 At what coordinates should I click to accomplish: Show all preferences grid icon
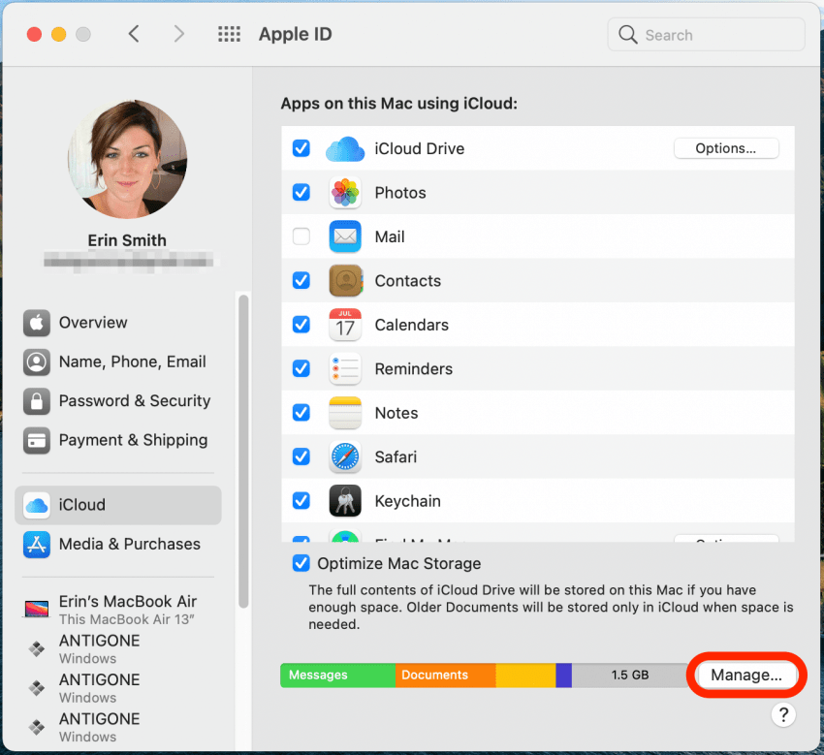click(x=229, y=34)
